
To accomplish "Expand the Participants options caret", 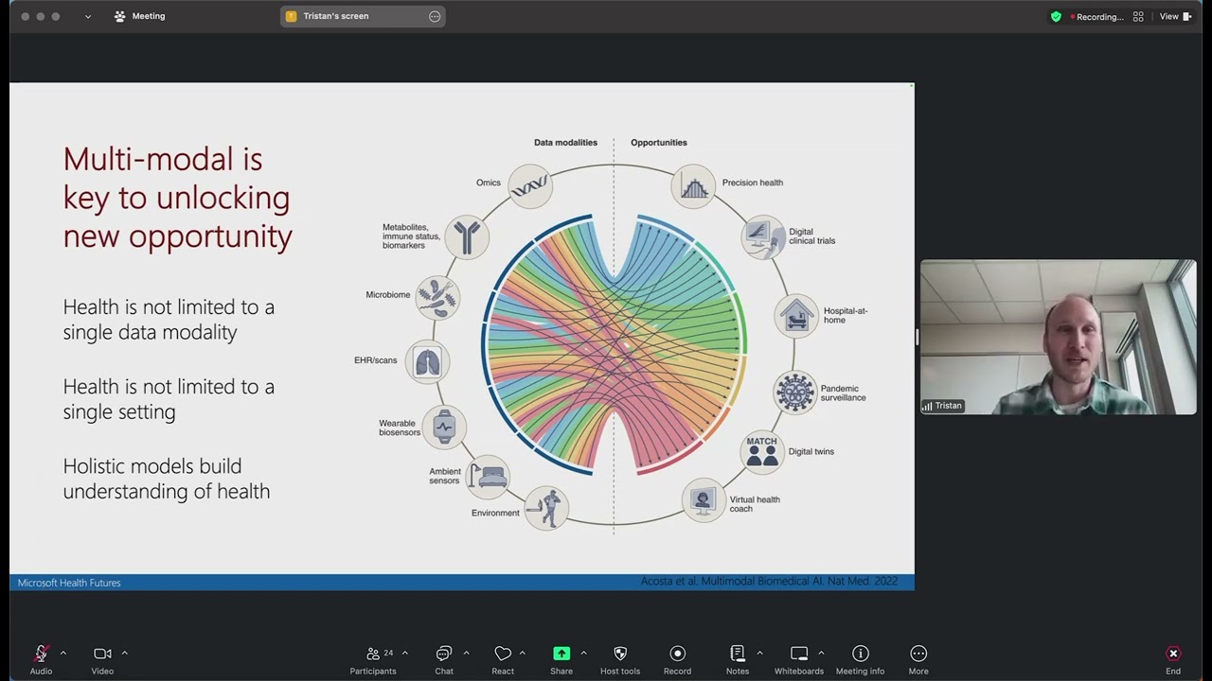I will (x=404, y=653).
